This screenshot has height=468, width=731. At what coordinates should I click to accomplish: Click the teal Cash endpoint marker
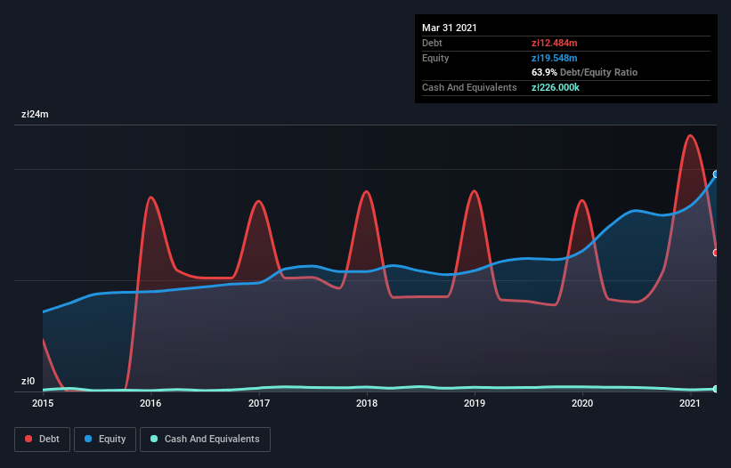(716, 389)
